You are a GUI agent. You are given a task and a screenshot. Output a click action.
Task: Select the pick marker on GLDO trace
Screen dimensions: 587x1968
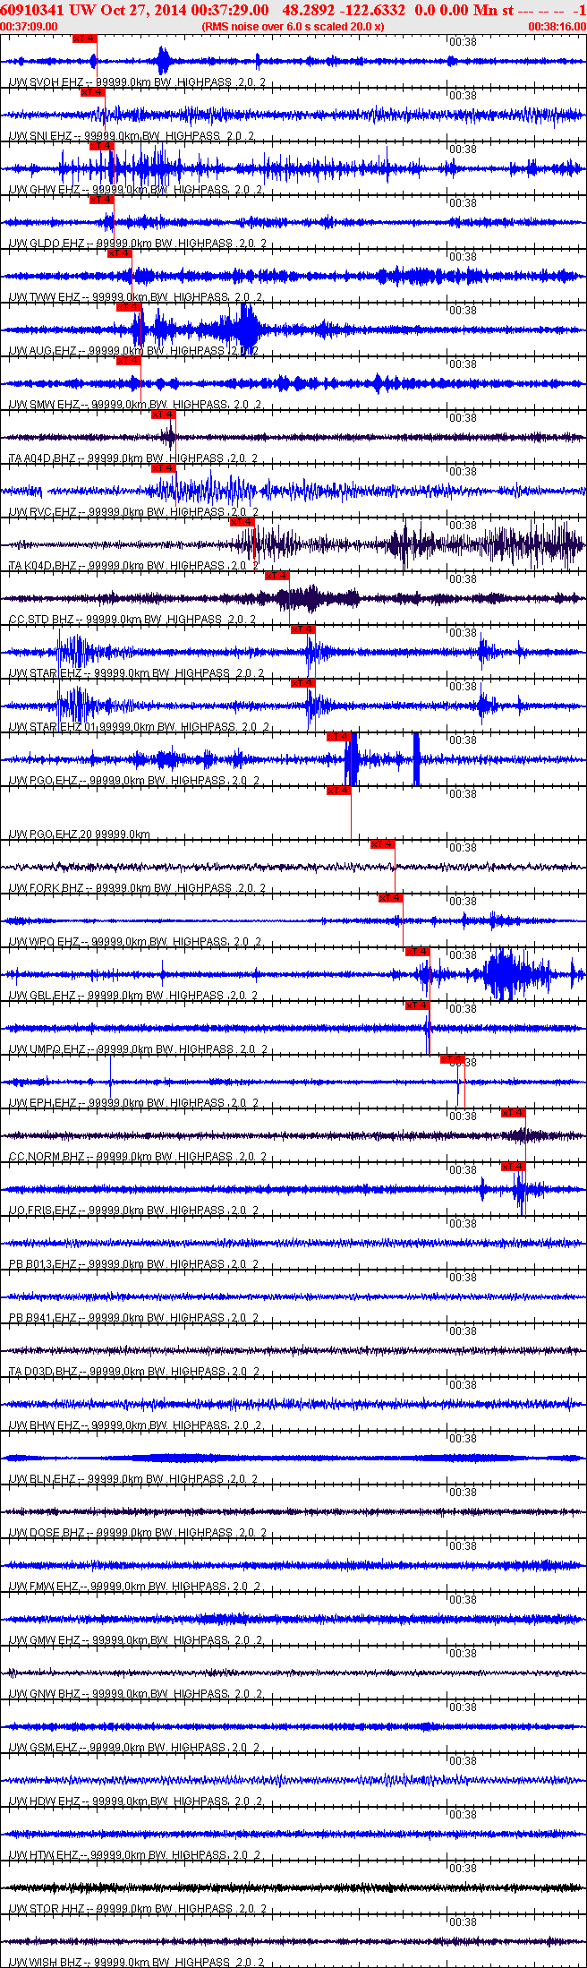point(102,200)
